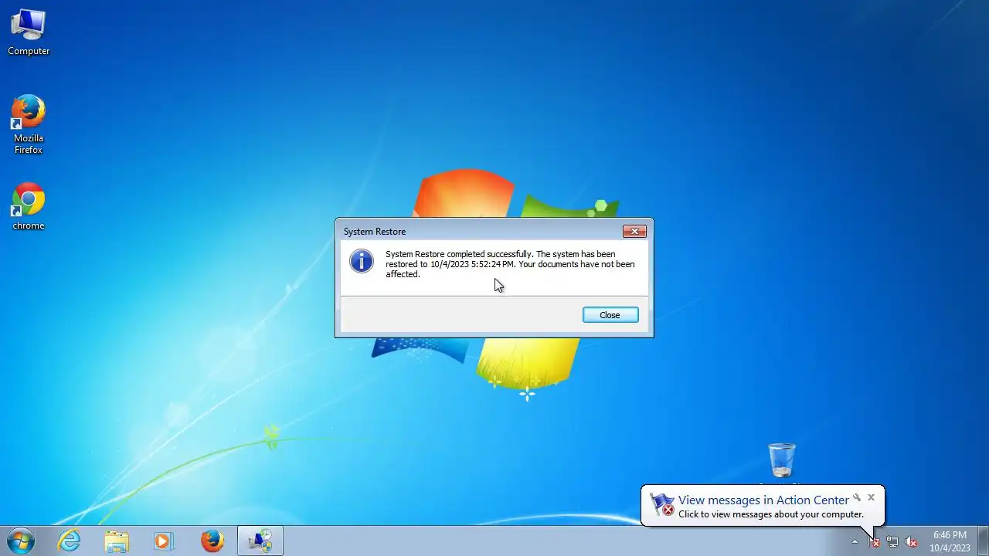
Task: Open Action Center flag tray icon
Action: click(874, 541)
